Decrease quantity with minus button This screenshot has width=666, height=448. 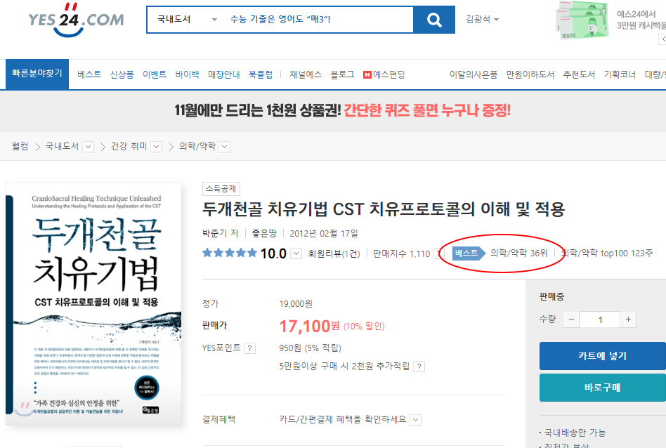click(x=571, y=319)
